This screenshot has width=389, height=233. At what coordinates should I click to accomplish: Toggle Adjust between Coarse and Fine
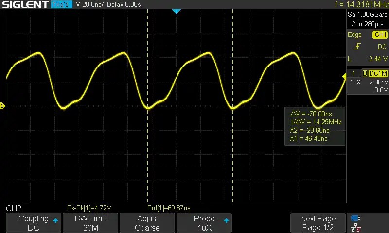coord(147,223)
